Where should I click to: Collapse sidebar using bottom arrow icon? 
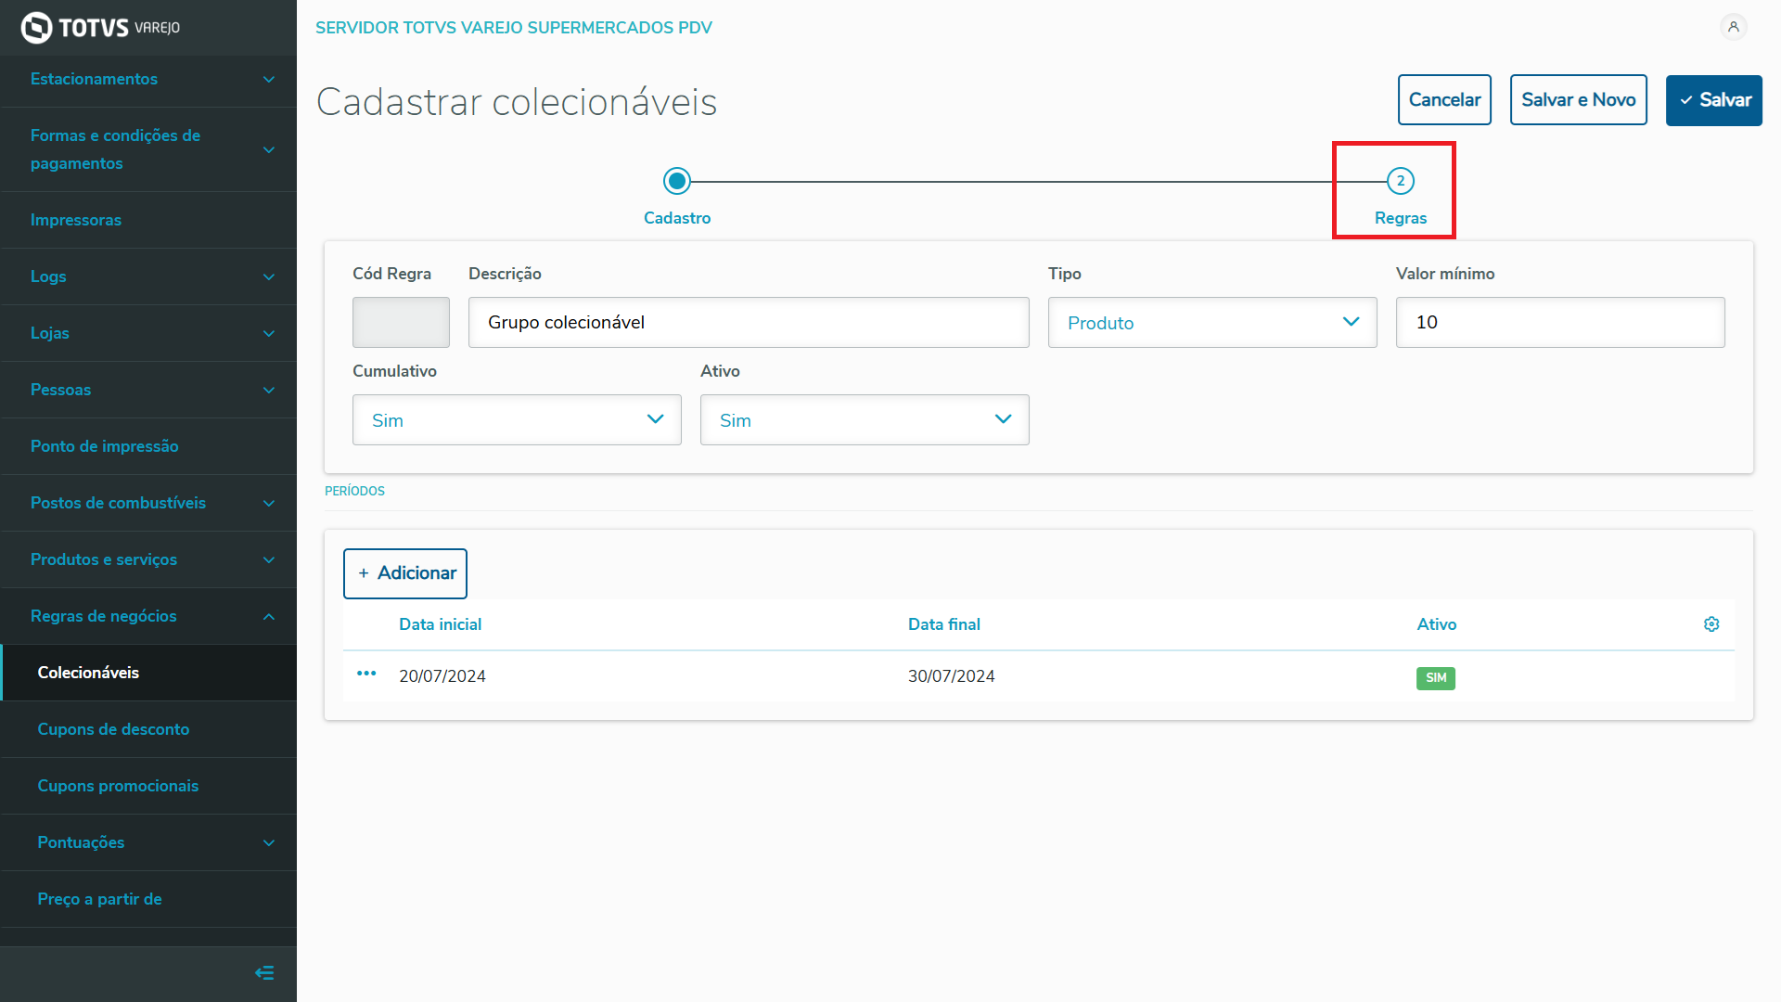264,972
